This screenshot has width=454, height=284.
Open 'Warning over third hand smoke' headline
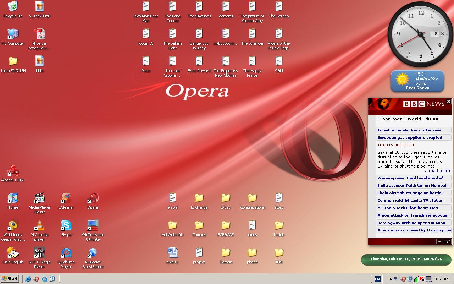[414, 178]
